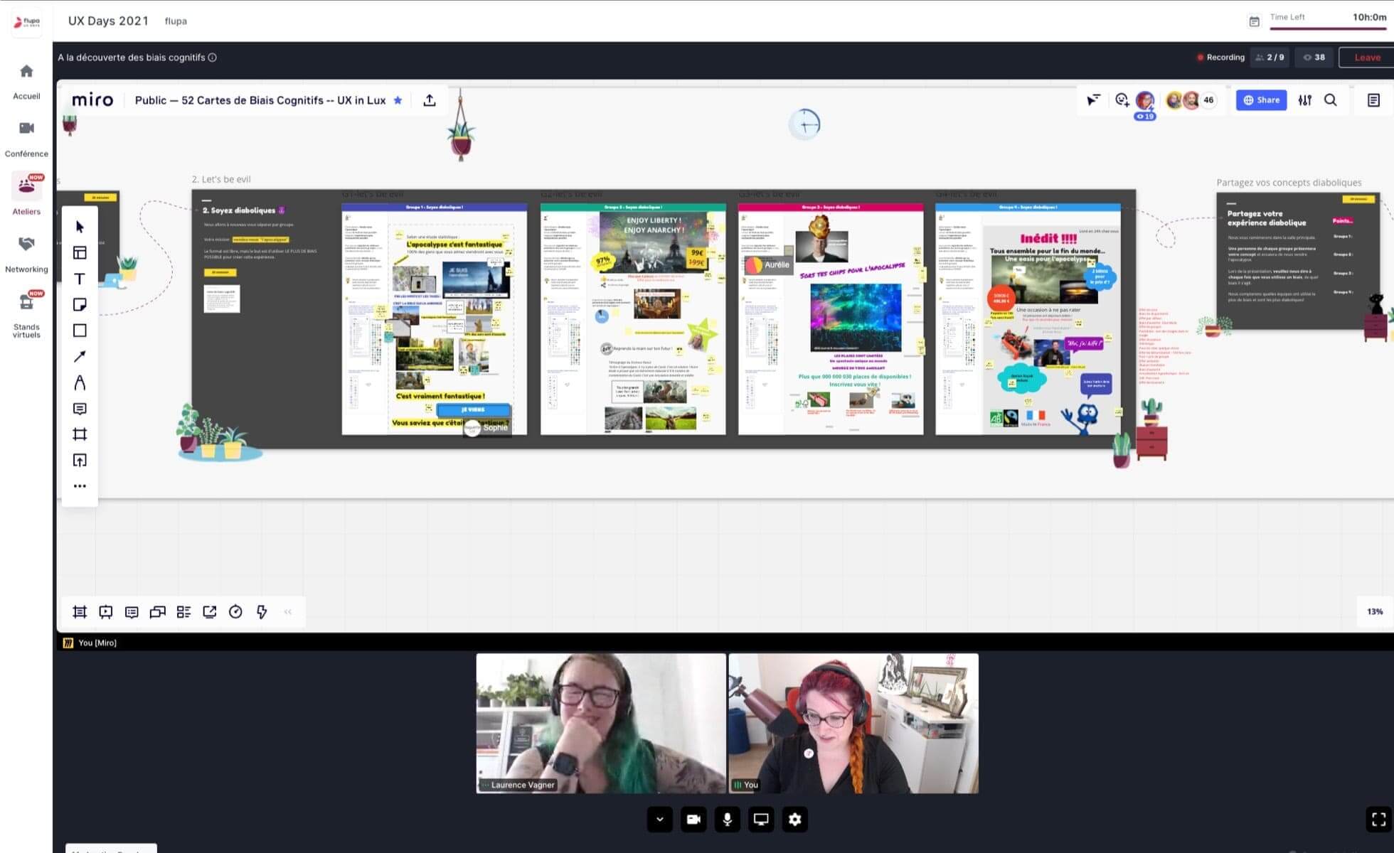Open the Conférence section in sidebar
Image resolution: width=1394 pixels, height=853 pixels.
(x=26, y=137)
